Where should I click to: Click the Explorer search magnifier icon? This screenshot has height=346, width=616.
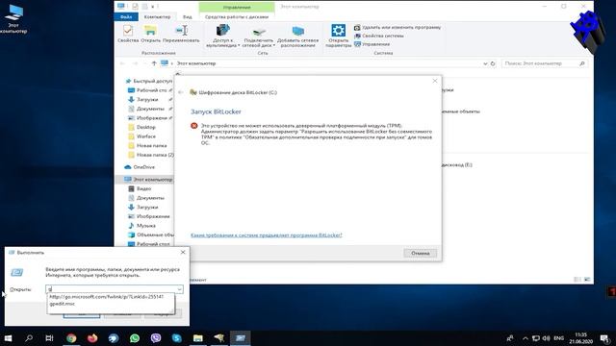click(582, 63)
